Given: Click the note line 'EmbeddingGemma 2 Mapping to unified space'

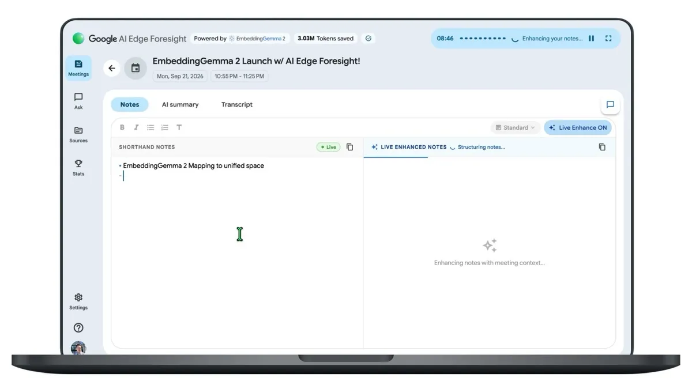Looking at the screenshot, I should coord(193,165).
